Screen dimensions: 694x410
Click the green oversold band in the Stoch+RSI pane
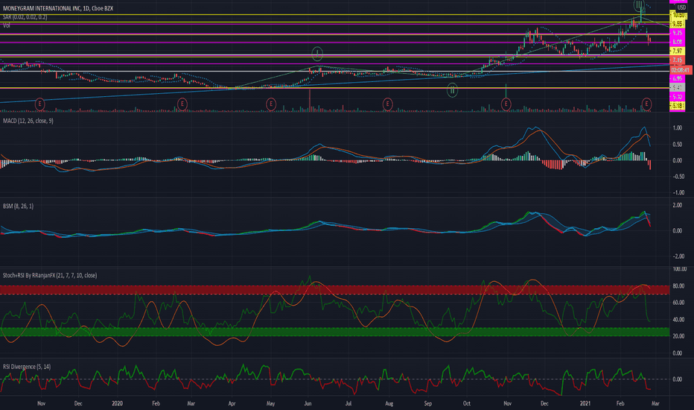point(334,332)
